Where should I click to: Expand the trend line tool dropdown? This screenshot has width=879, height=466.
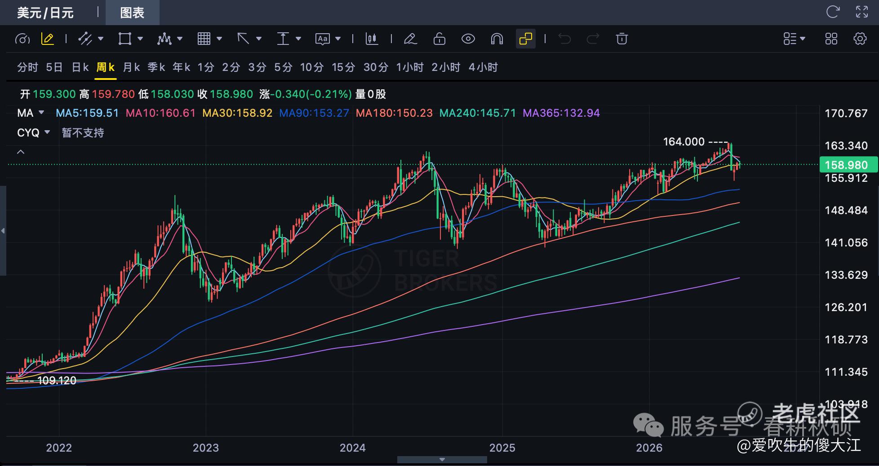pos(101,39)
